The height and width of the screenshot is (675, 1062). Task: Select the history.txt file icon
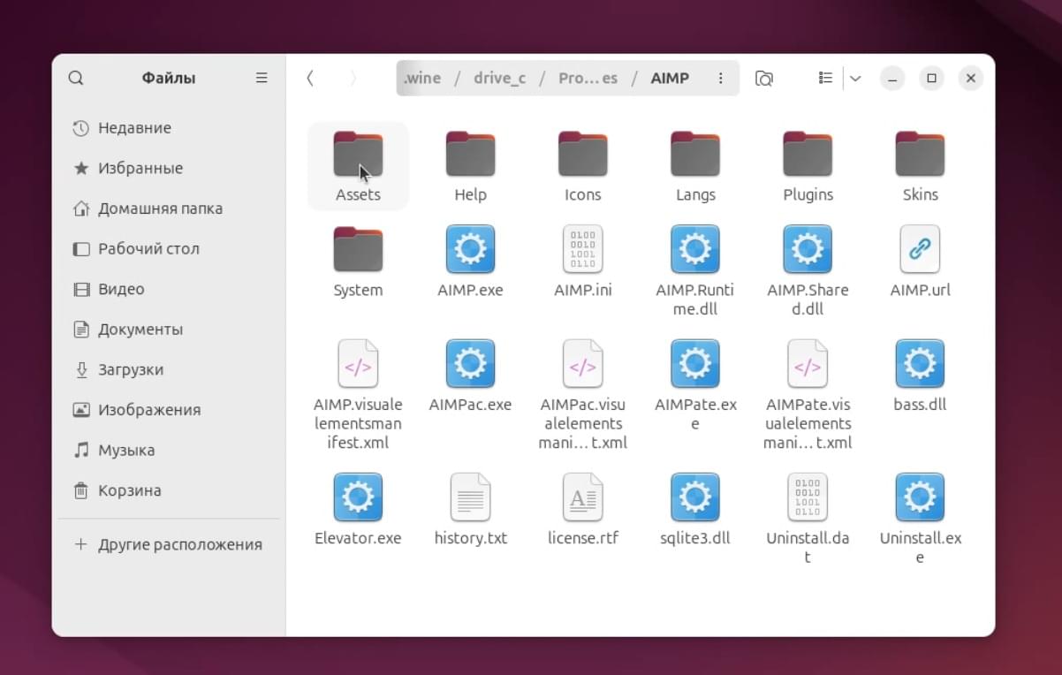pyautogui.click(x=470, y=497)
